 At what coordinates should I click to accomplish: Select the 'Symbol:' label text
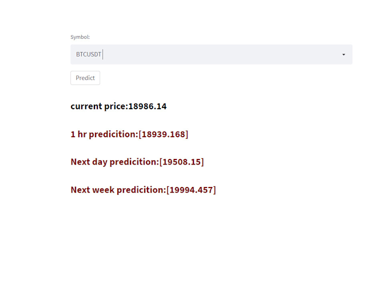coord(80,37)
